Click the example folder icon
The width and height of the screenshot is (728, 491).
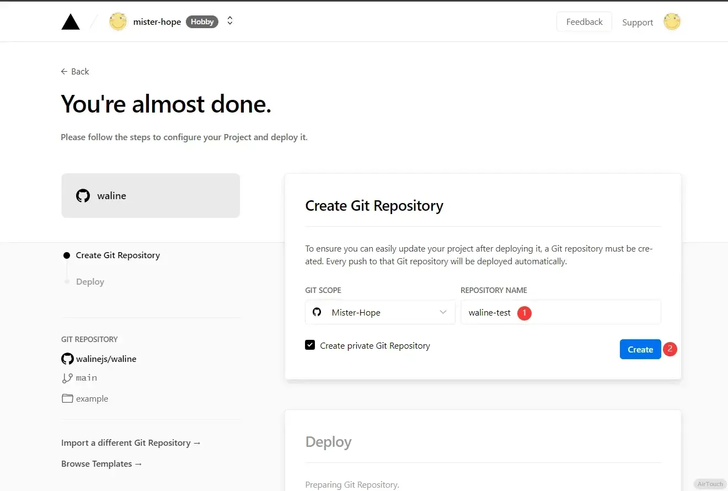click(67, 399)
